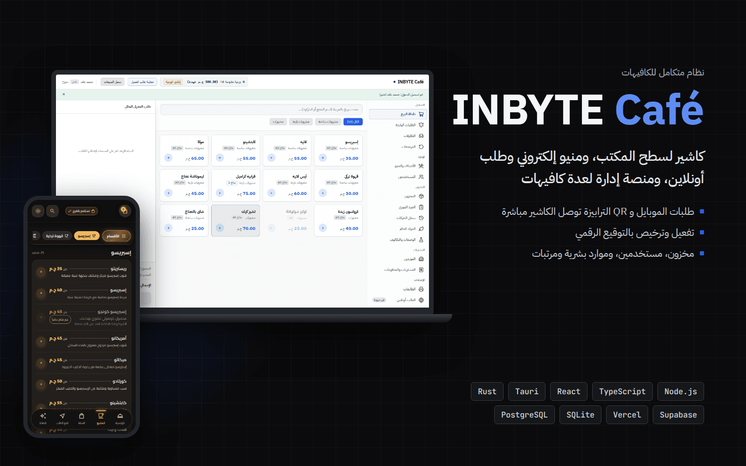This screenshot has height=466, width=746.
Task: Tap تتبع الطلب (track order) in phone navigation
Action: pyautogui.click(x=62, y=418)
